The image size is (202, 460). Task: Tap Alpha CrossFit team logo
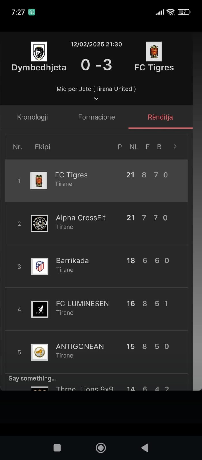[40, 223]
